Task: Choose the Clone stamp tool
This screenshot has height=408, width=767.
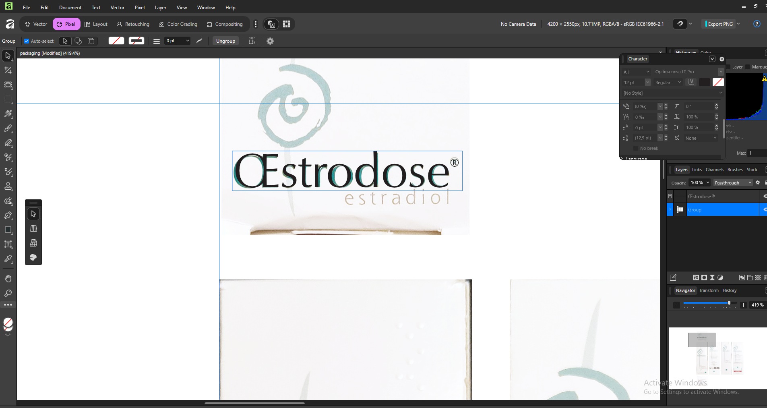Action: click(8, 186)
